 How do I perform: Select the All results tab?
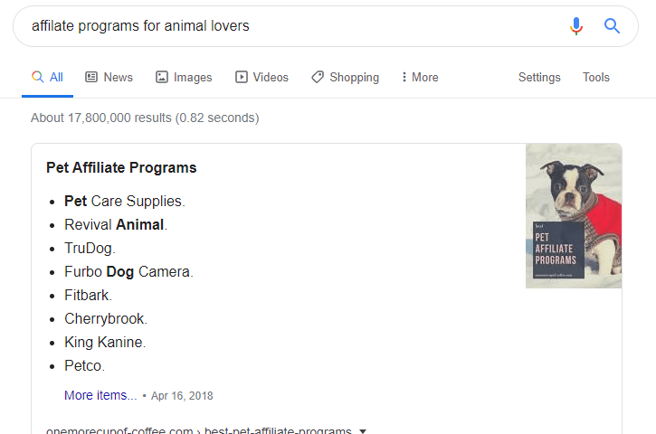click(47, 78)
